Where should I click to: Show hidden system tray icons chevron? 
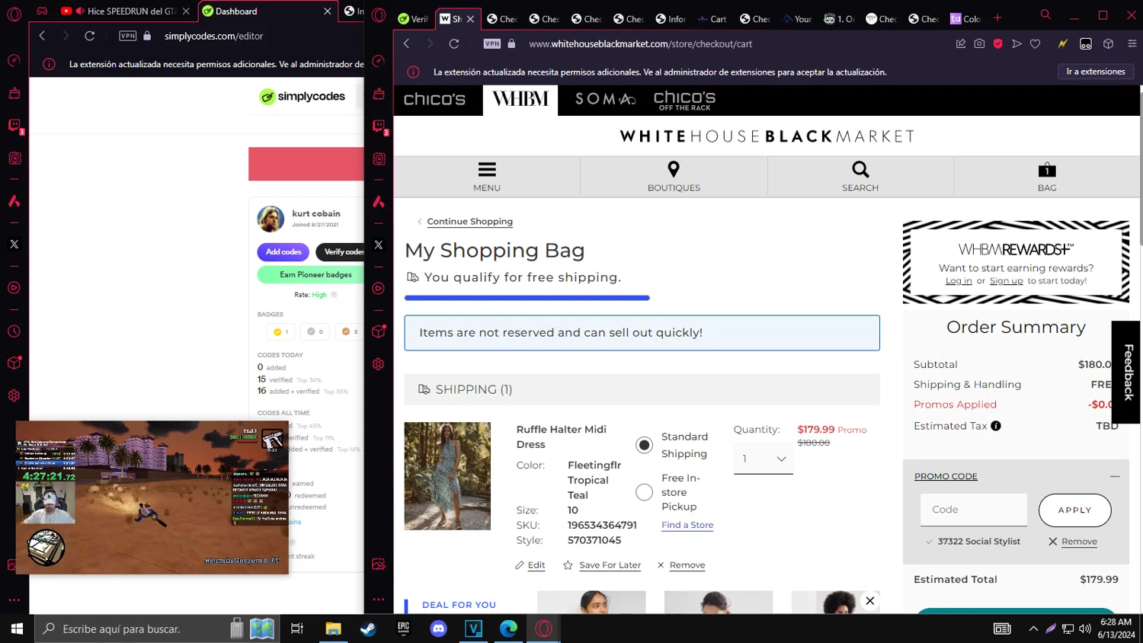point(1033,629)
